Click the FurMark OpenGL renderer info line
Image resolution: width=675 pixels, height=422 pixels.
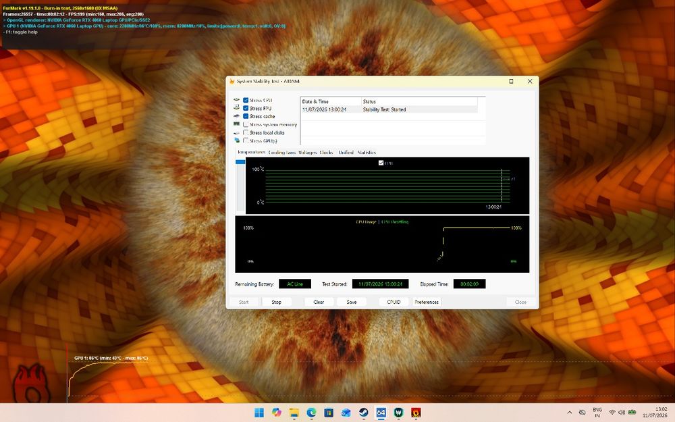click(77, 20)
